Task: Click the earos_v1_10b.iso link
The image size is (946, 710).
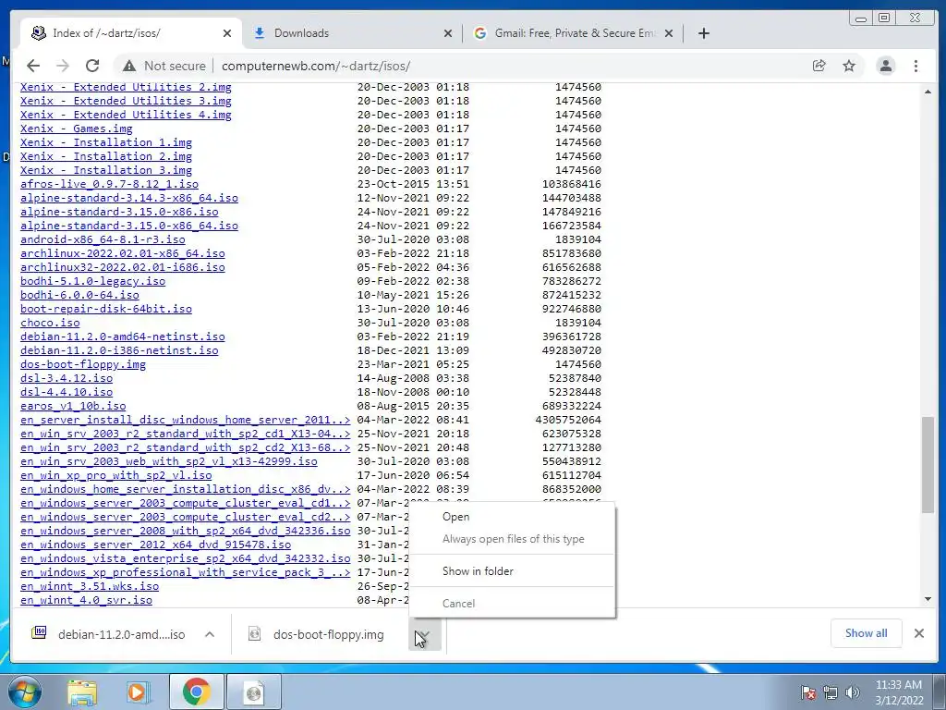Action: [73, 407]
